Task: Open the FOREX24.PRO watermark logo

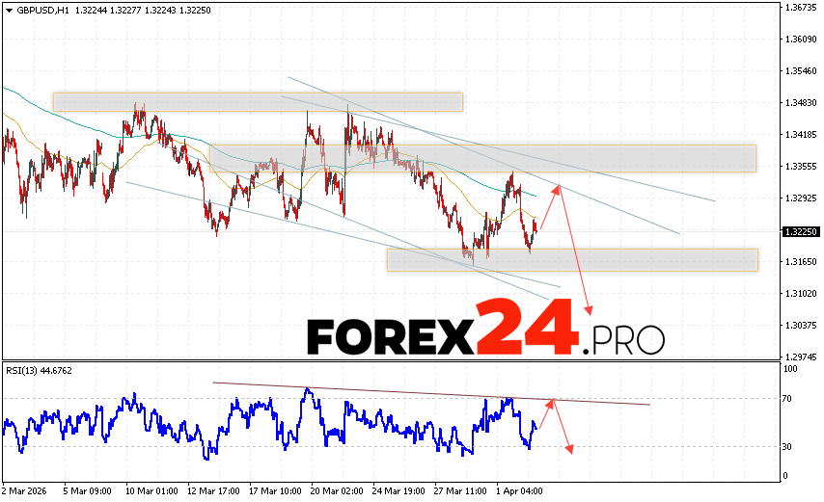Action: (485, 329)
